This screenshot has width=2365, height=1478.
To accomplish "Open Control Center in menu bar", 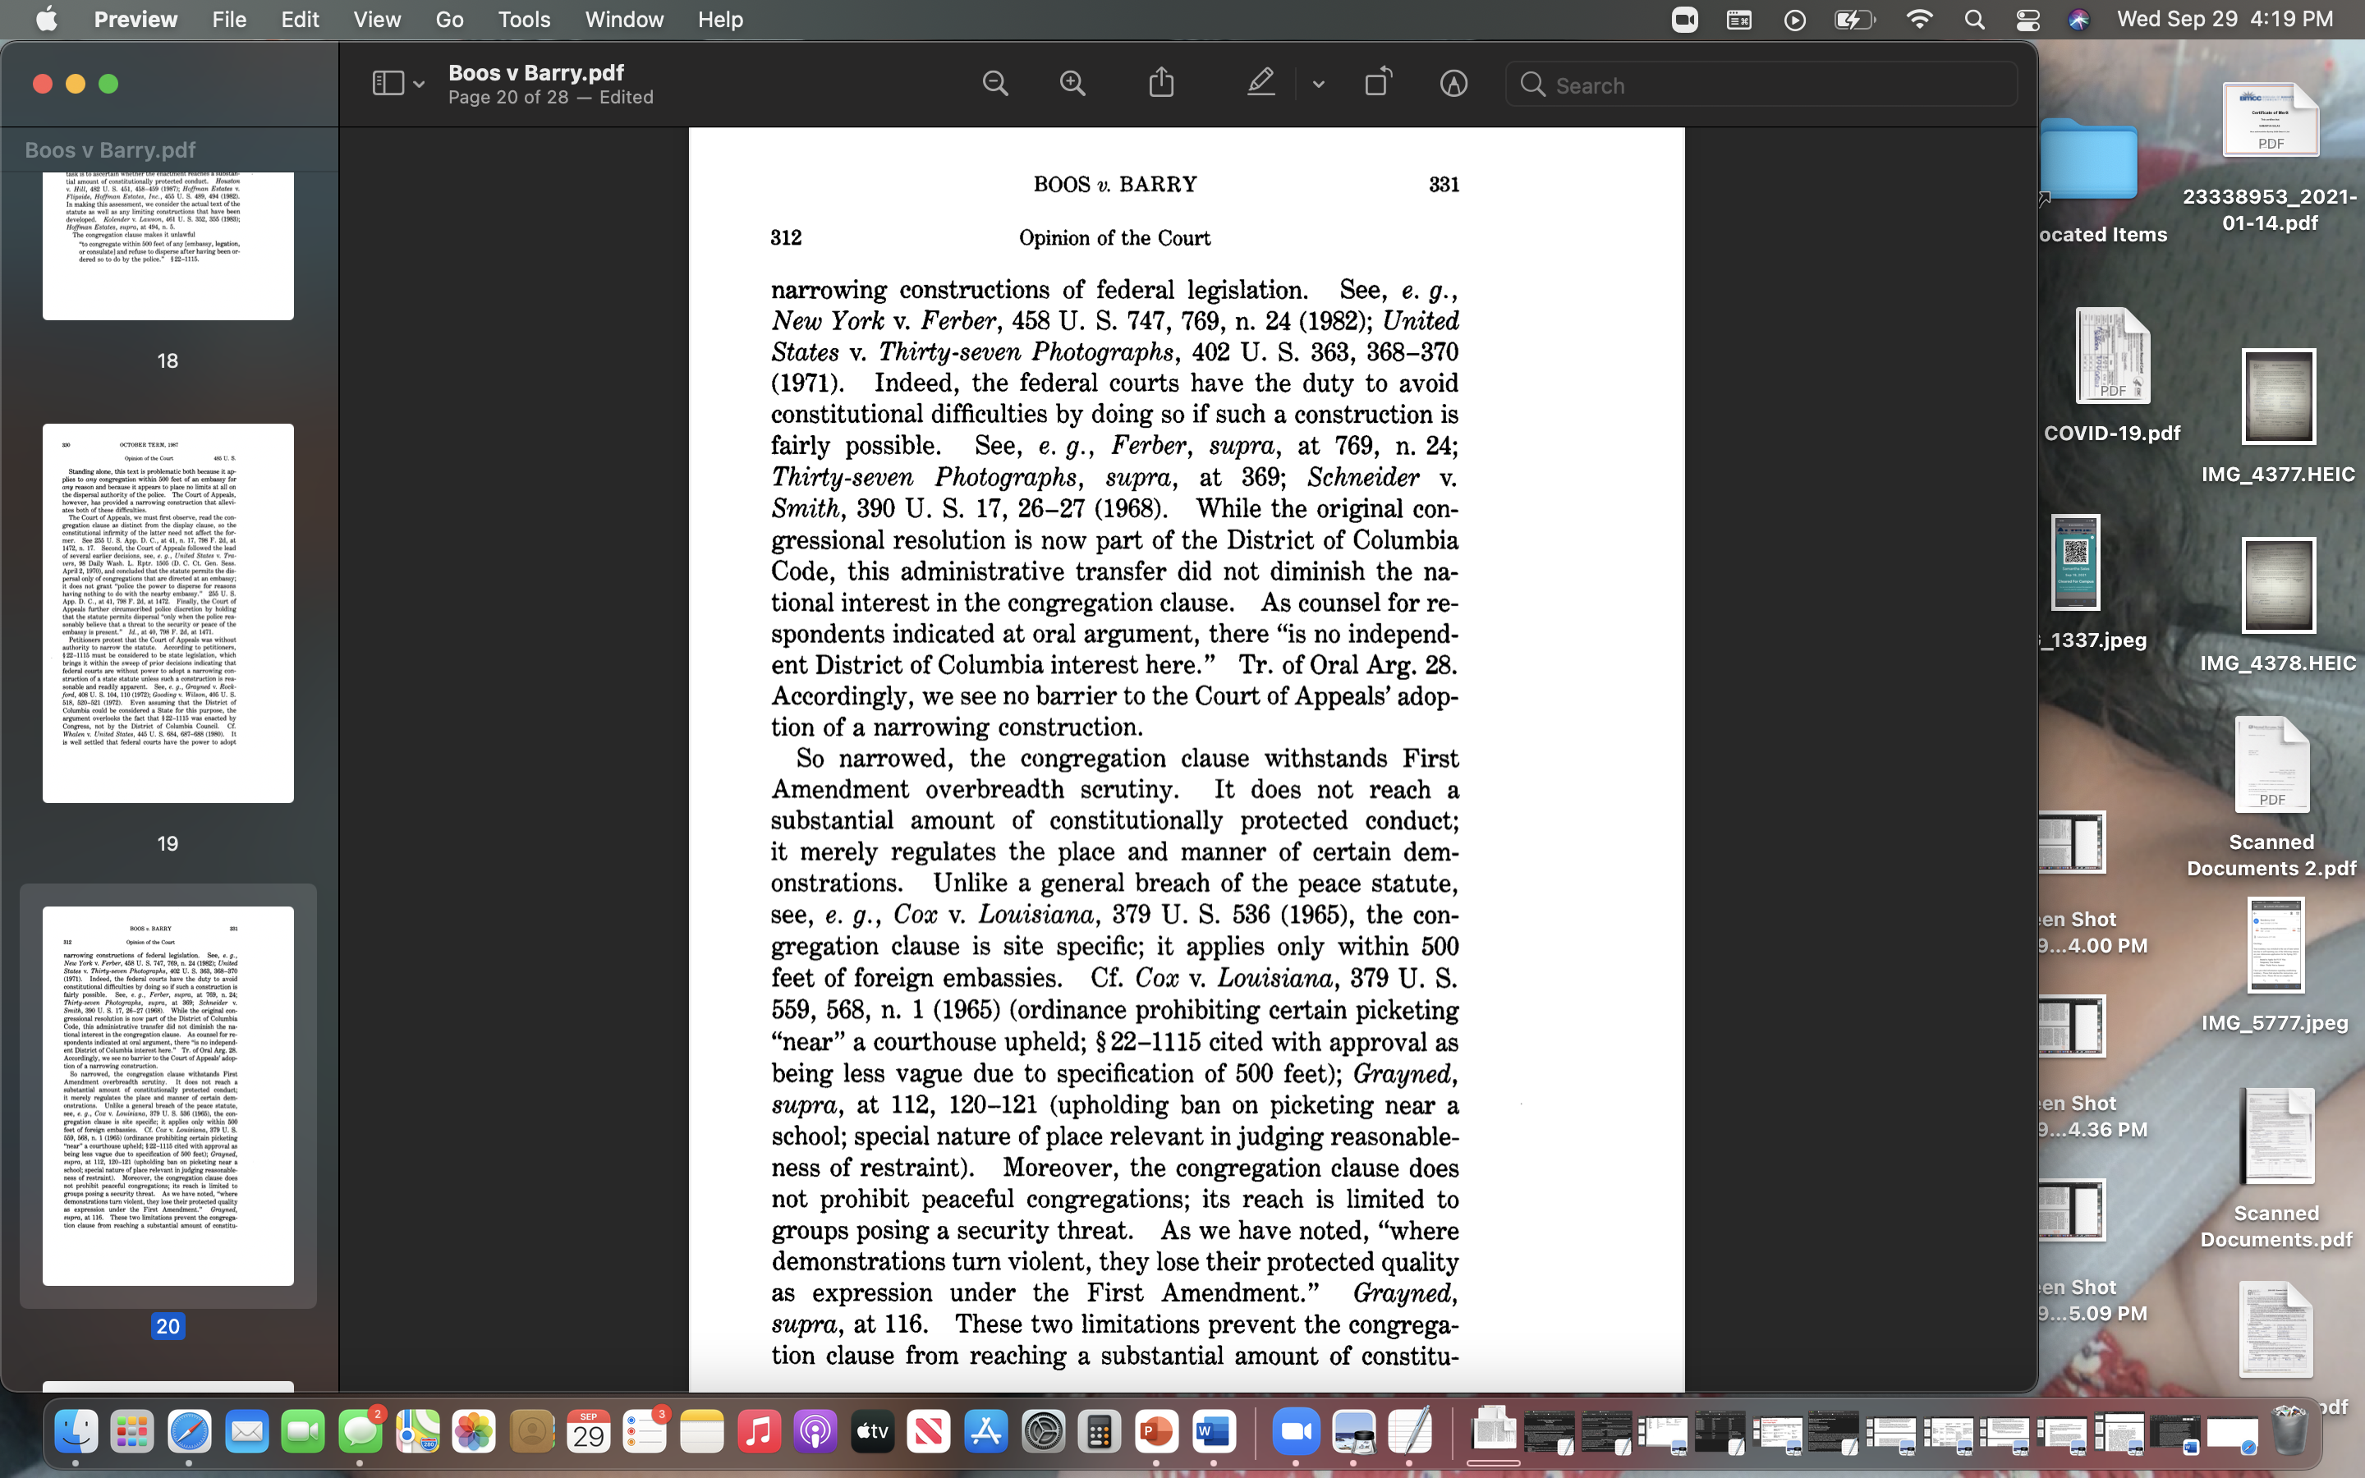I will pos(2027,20).
